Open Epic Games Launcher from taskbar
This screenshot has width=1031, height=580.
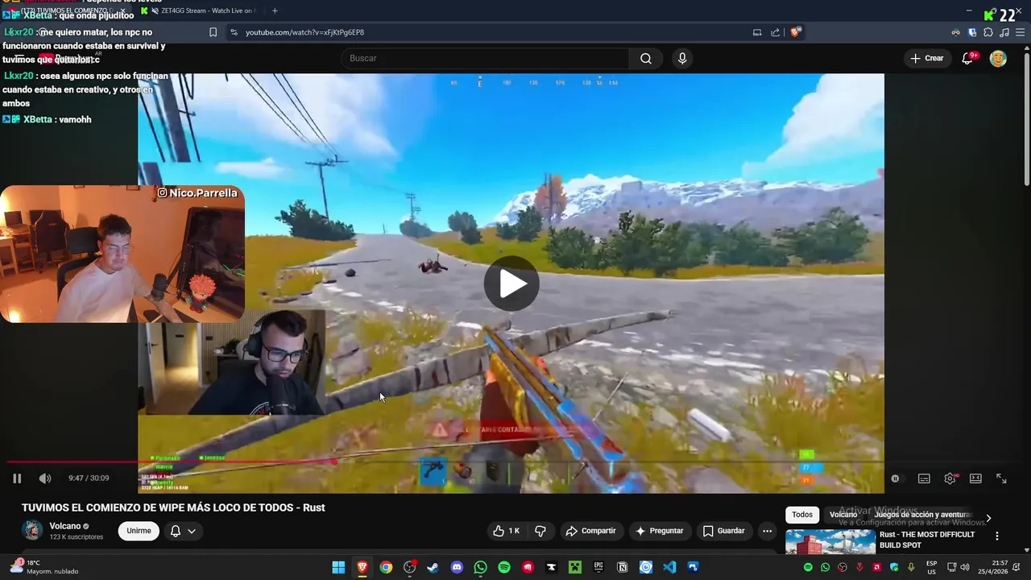pos(598,567)
